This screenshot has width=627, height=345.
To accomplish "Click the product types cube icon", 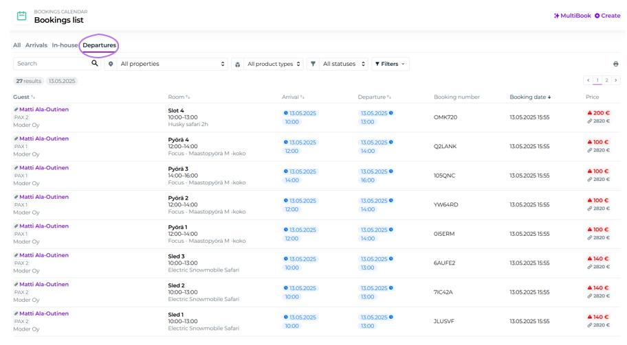I will (x=237, y=64).
